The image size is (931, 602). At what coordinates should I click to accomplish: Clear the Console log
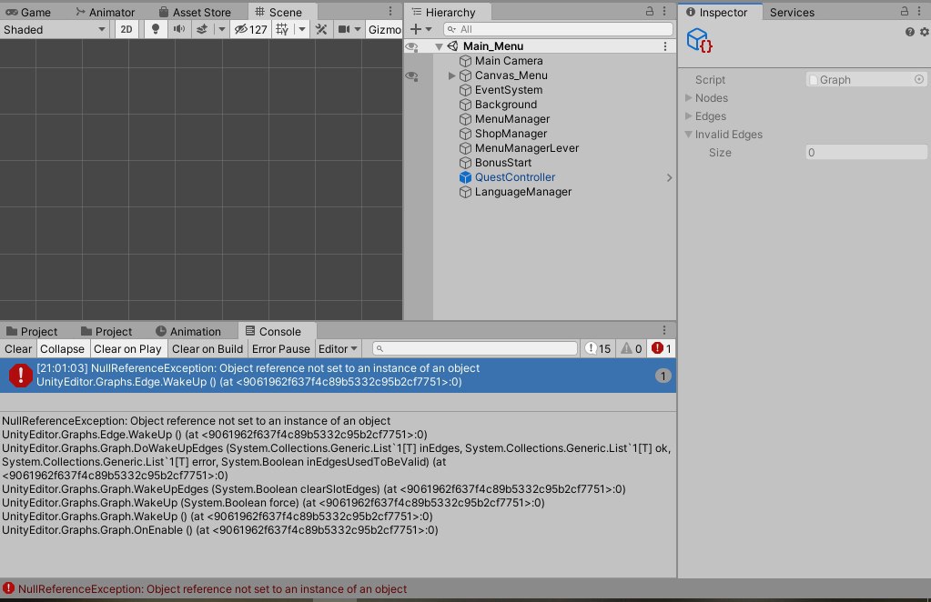click(18, 349)
